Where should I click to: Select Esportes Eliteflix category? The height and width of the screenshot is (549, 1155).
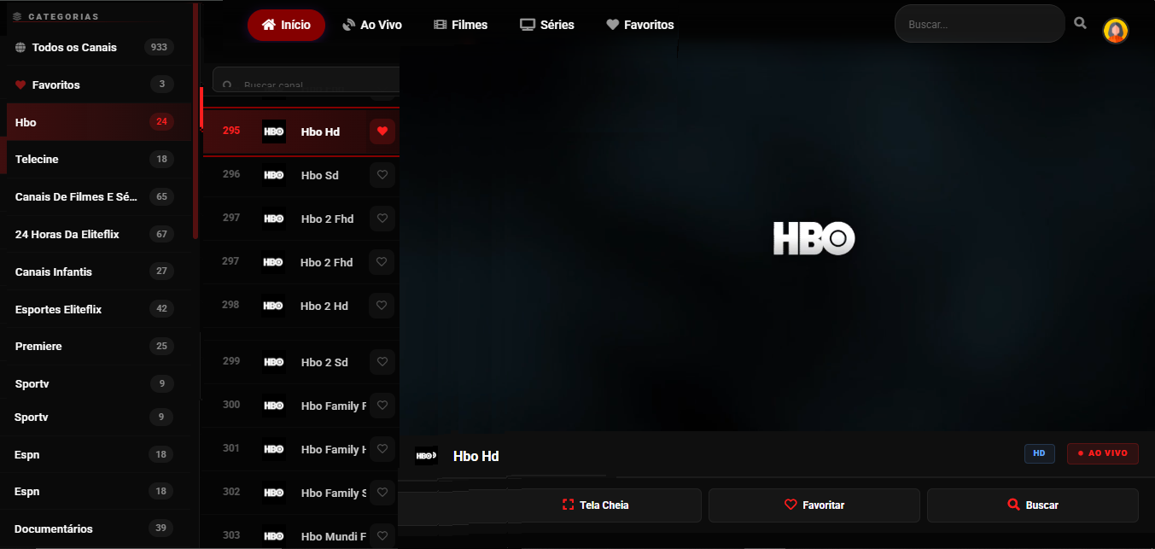98,309
